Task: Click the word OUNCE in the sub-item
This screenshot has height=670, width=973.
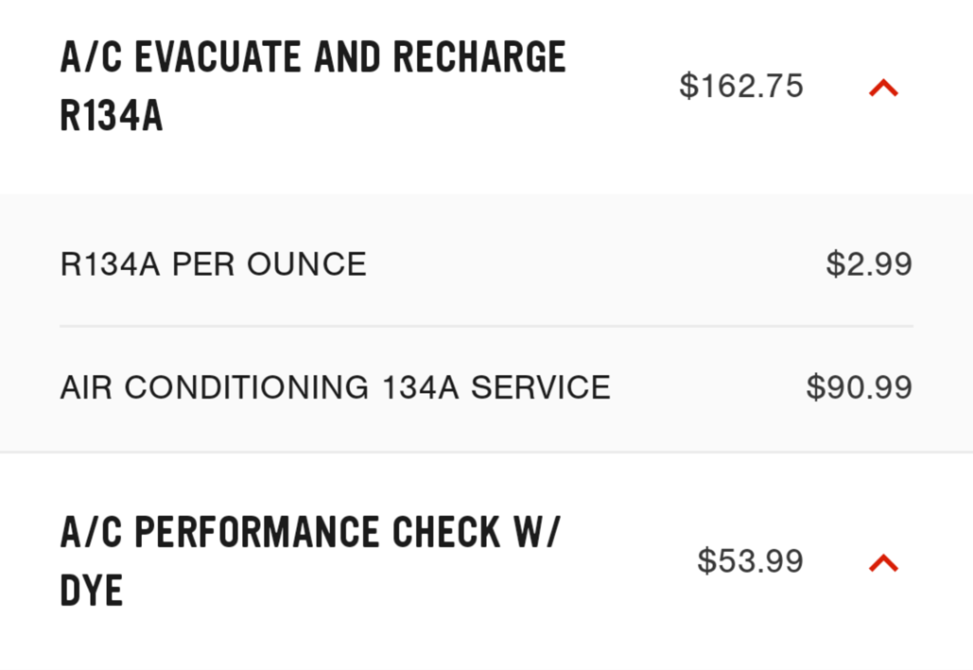Action: 306,264
